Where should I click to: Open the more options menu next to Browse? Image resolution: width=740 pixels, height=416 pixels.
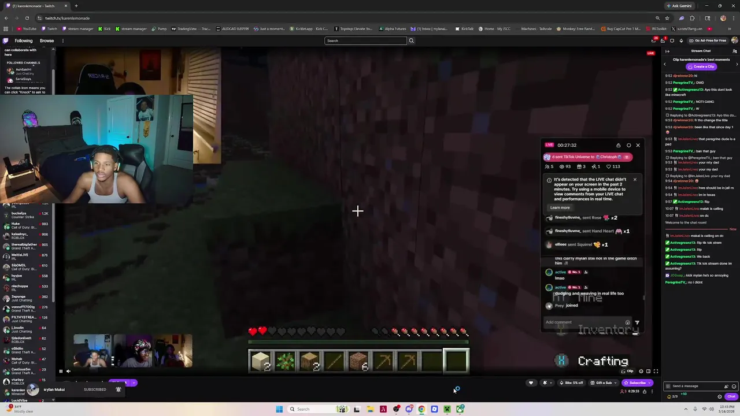click(x=62, y=40)
